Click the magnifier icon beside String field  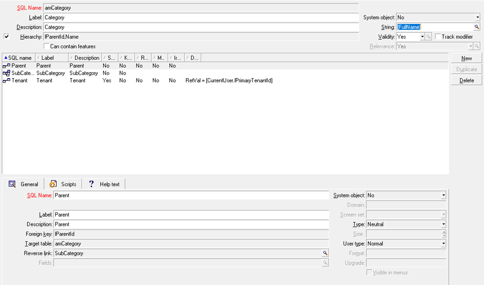[x=477, y=27]
